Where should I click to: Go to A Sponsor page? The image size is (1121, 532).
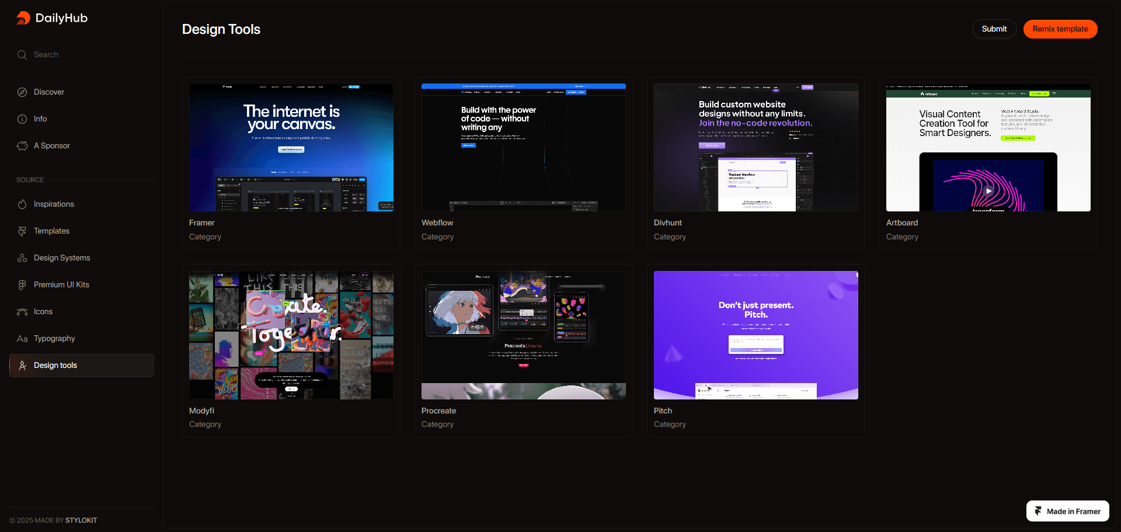82,146
